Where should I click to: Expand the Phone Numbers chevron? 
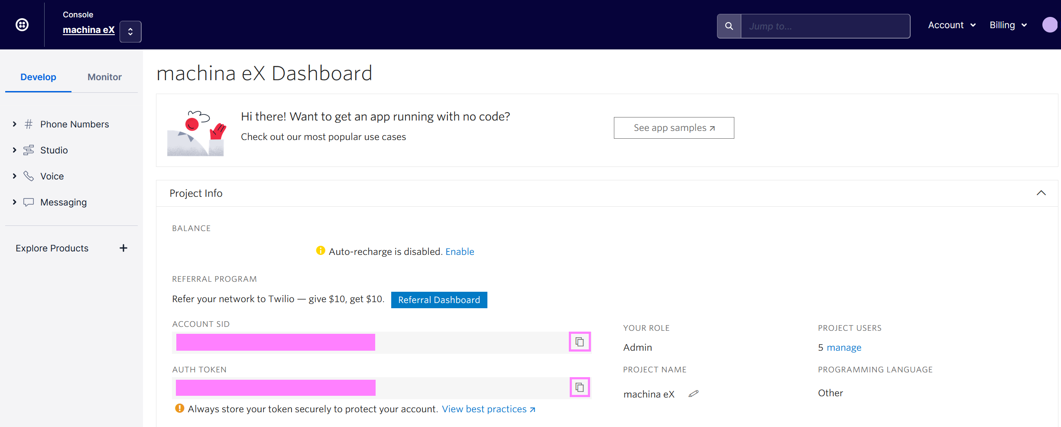(x=14, y=124)
